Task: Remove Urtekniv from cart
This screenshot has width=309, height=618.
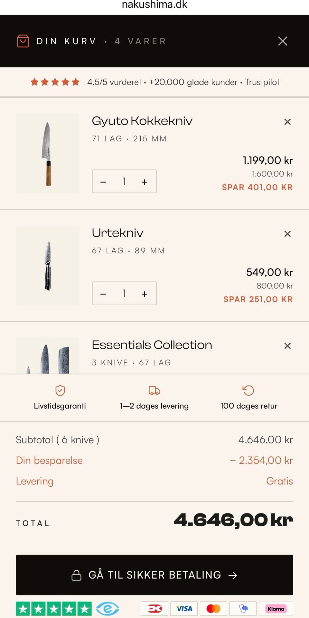Action: tap(287, 234)
